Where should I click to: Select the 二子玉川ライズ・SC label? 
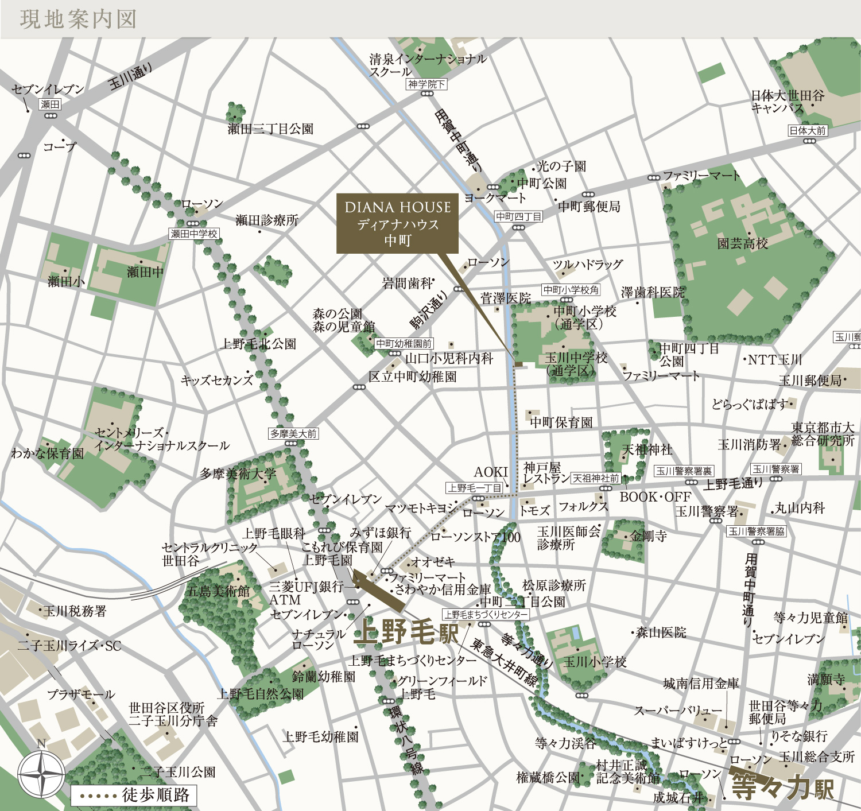pyautogui.click(x=69, y=646)
